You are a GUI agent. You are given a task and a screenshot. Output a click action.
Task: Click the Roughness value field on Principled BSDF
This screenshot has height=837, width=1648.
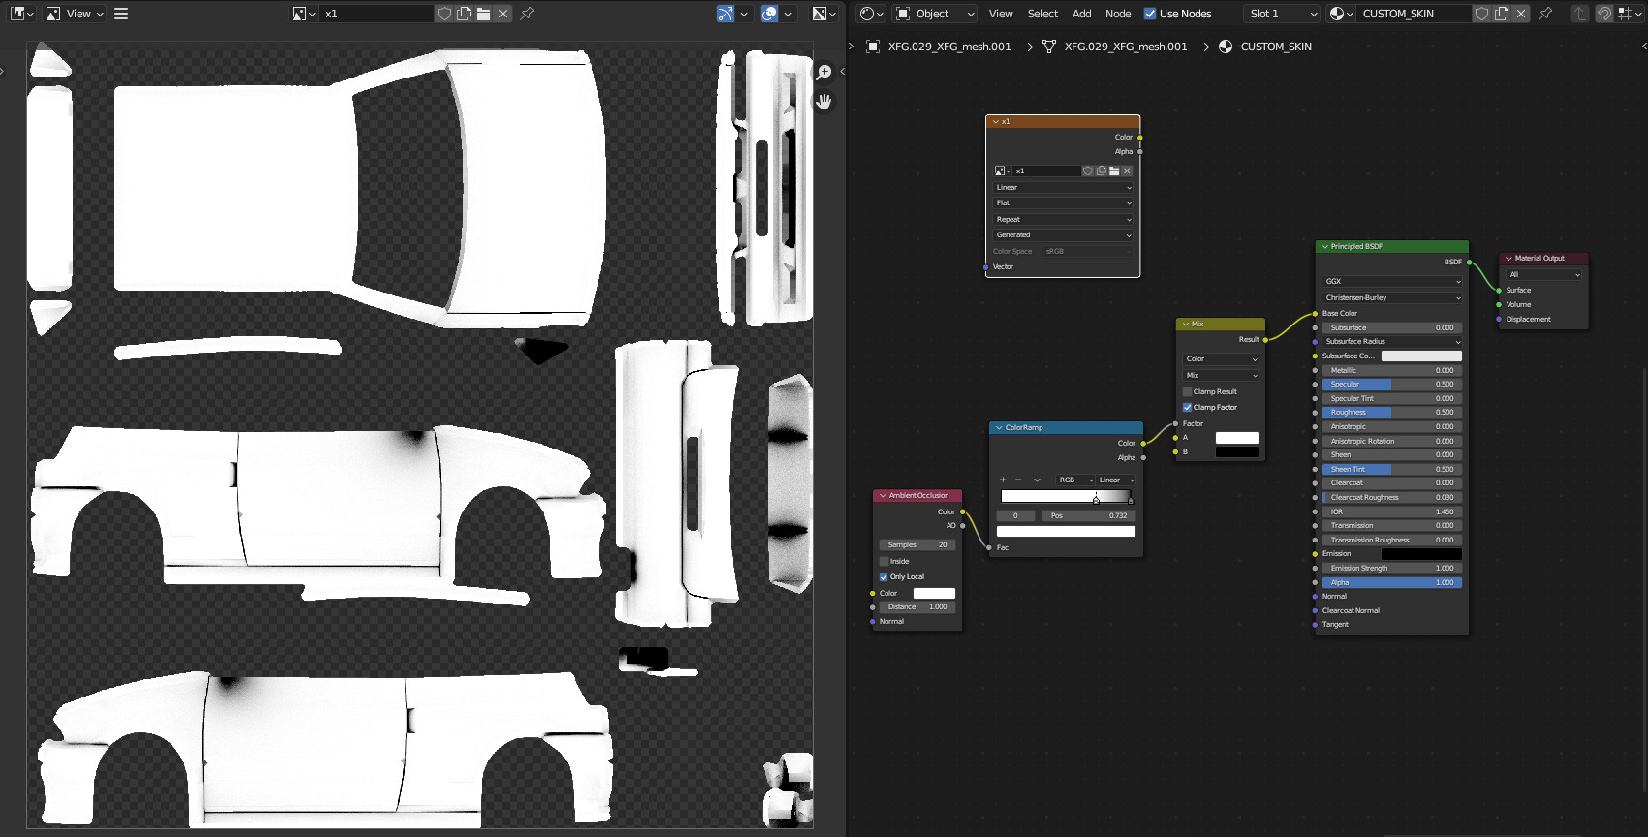[x=1391, y=413]
